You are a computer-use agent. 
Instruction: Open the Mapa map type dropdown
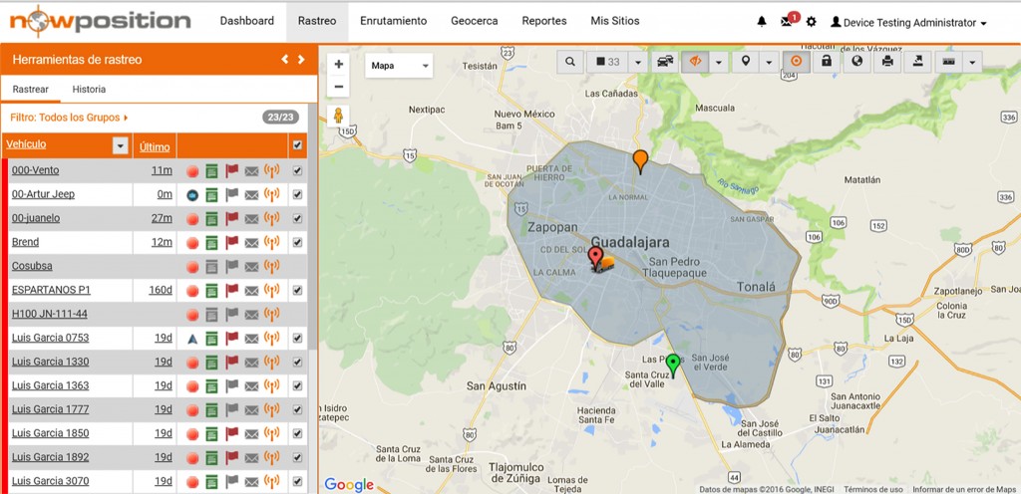[x=399, y=66]
